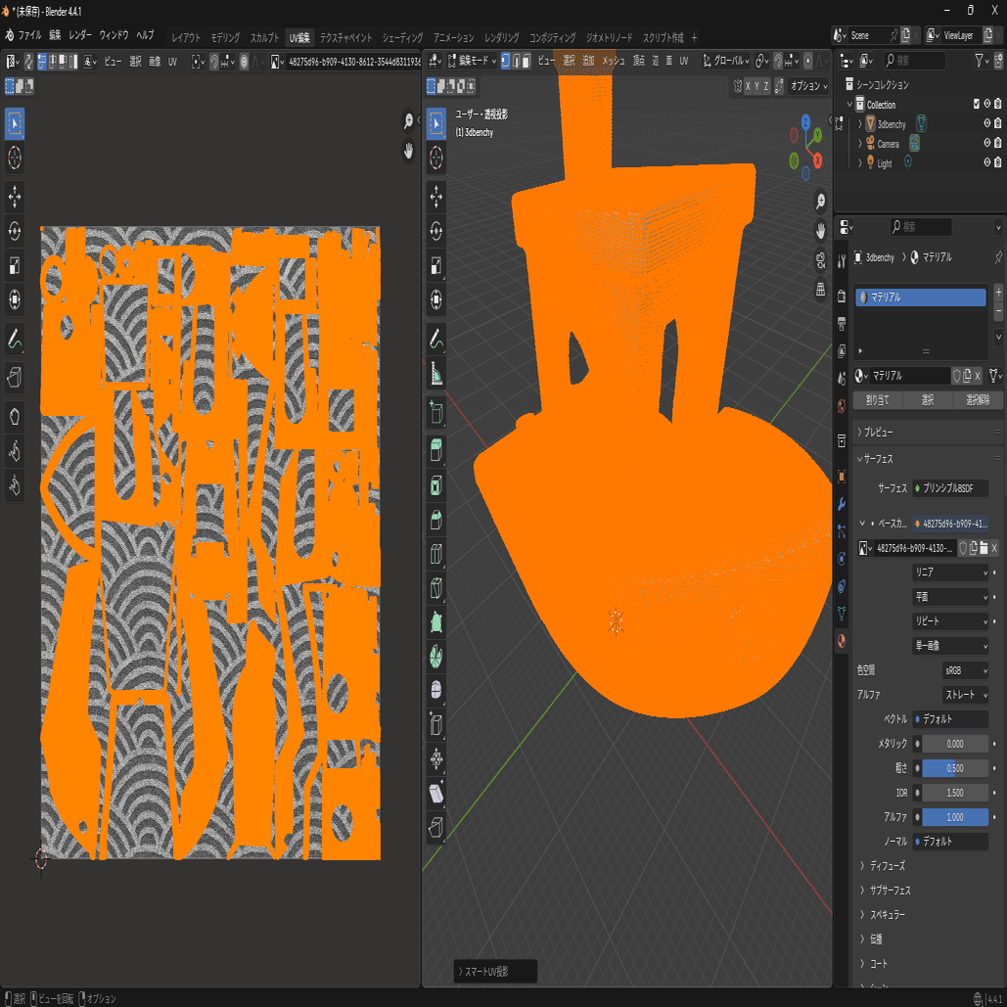Open the transform orientation global dropdown

[x=726, y=61]
